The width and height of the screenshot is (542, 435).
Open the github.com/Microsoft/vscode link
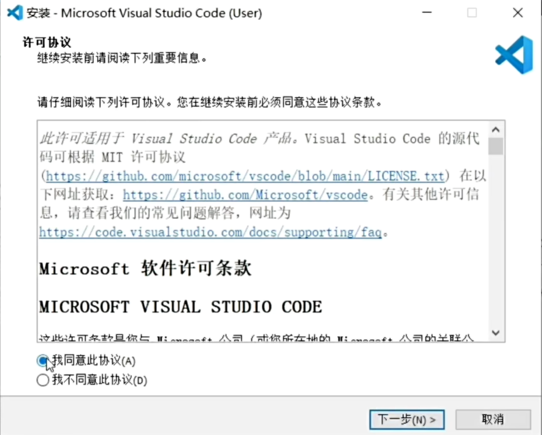click(245, 195)
